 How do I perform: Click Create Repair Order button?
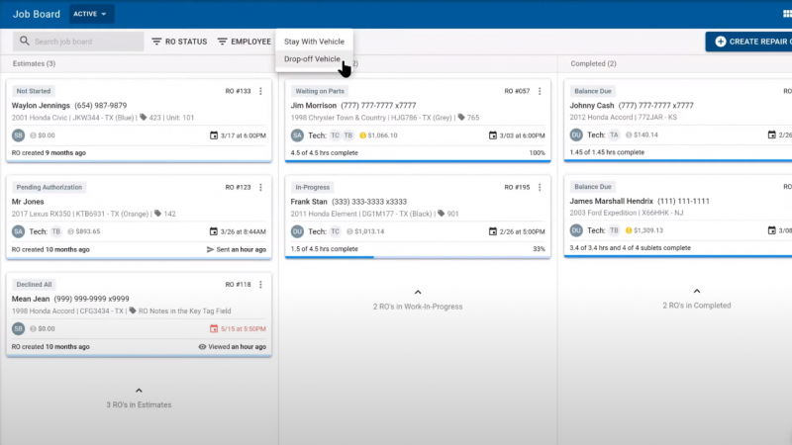point(749,42)
